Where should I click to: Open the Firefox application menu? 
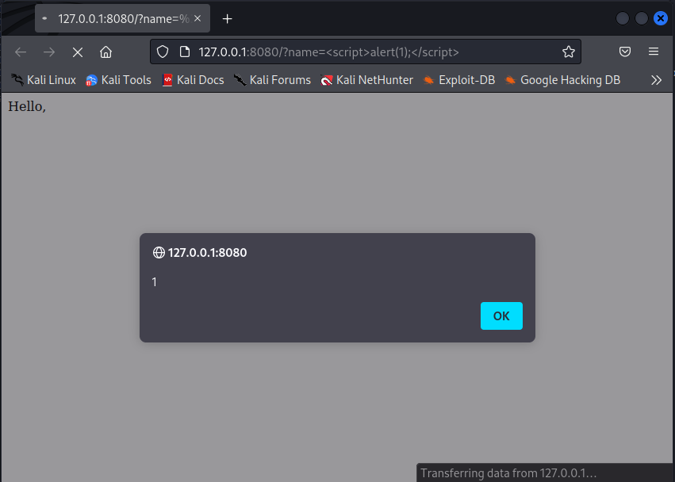pos(654,52)
